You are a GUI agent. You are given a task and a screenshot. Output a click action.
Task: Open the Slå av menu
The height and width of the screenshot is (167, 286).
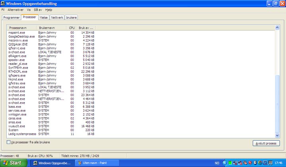38,10
